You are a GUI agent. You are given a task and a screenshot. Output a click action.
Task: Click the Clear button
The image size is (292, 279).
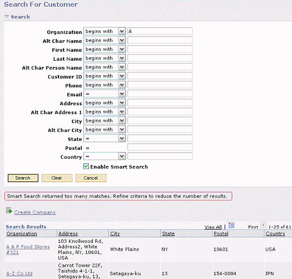(x=57, y=178)
